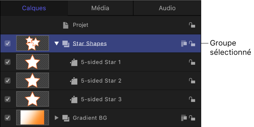Toggle the lock on Star Shapes group
The image size is (254, 127).
click(x=192, y=43)
